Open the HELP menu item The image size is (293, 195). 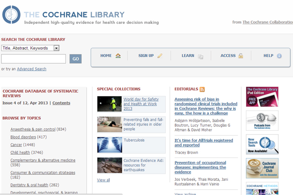268,56
